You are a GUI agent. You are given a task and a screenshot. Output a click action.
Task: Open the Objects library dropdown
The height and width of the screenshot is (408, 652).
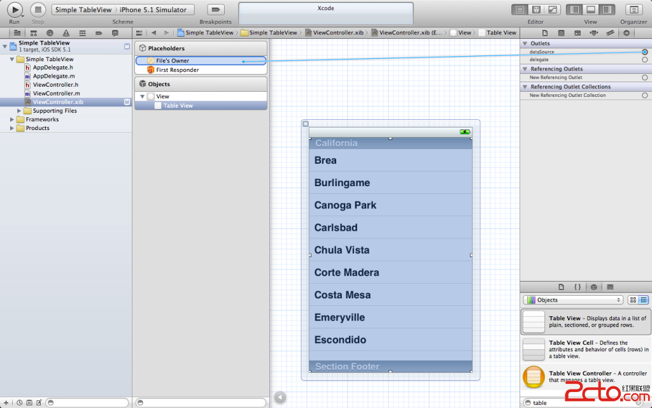[x=572, y=300]
